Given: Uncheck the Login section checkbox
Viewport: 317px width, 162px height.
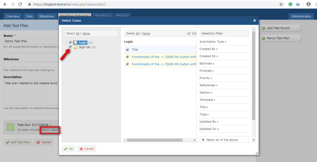Looking at the screenshot, I should click(71, 42).
